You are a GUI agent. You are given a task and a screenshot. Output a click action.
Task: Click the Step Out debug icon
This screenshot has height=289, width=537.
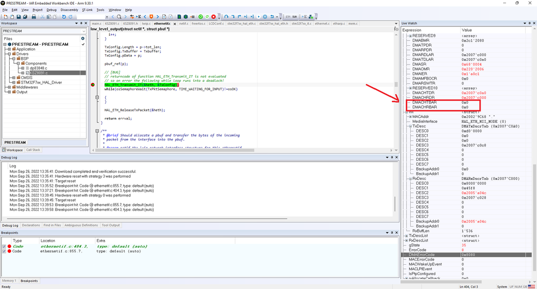(239, 17)
